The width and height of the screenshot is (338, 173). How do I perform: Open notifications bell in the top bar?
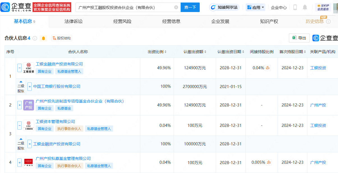coord(305,7)
